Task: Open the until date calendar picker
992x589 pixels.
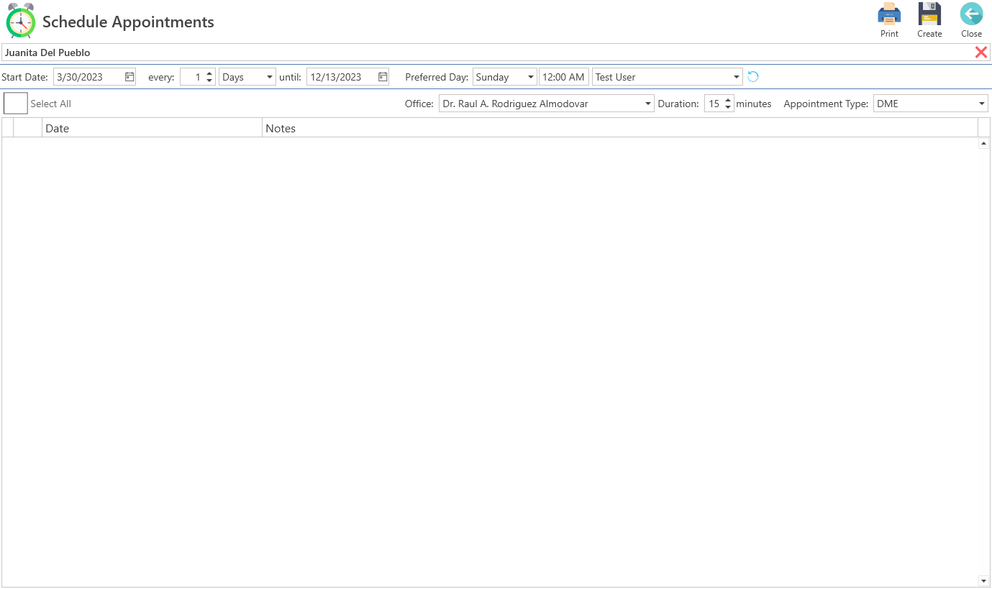Action: [x=383, y=77]
